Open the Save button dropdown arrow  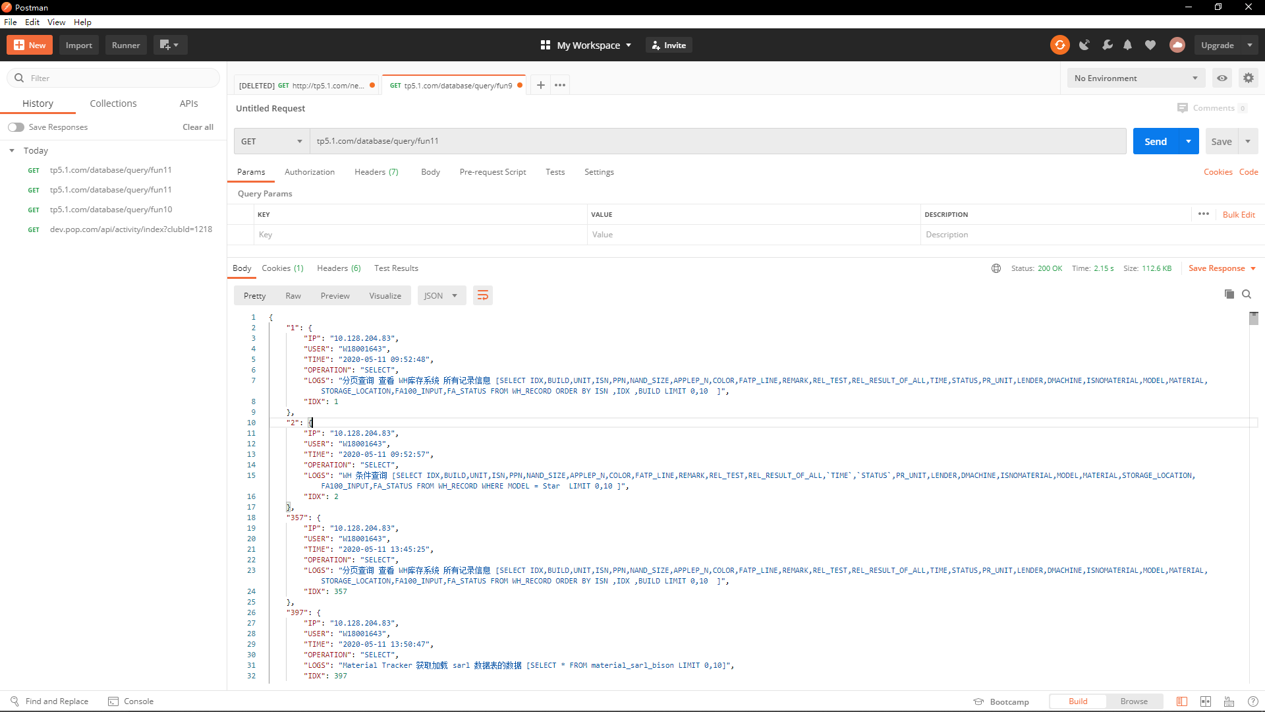pos(1248,141)
